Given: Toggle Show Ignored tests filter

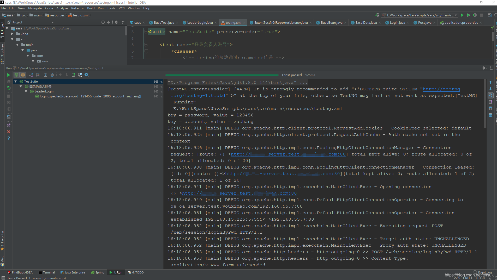Looking at the screenshot, I should coord(23,75).
